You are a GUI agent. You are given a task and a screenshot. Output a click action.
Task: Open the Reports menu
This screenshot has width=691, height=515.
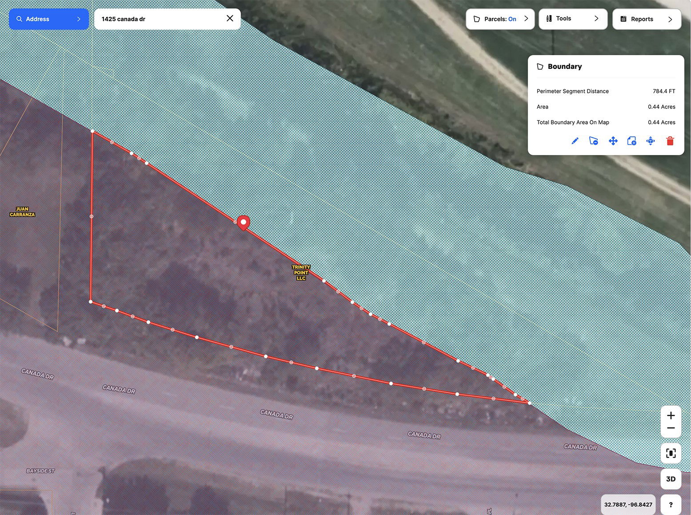point(647,19)
